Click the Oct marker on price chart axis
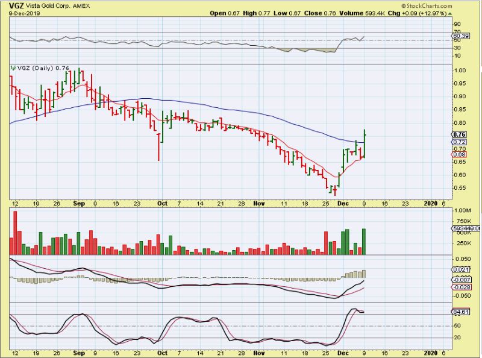 tap(162, 204)
